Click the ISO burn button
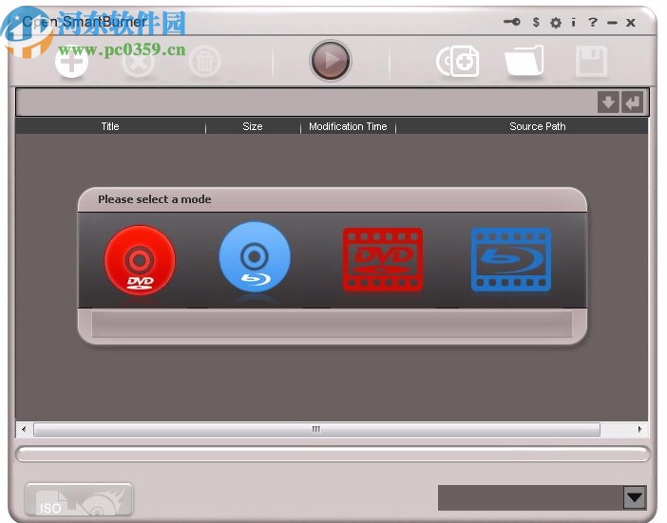The width and height of the screenshot is (667, 523). point(79,499)
